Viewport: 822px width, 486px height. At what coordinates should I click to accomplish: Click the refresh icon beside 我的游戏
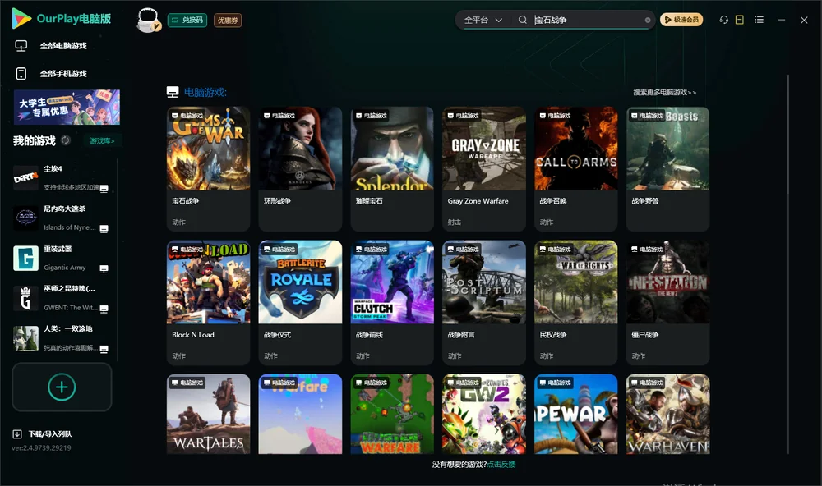click(x=66, y=140)
